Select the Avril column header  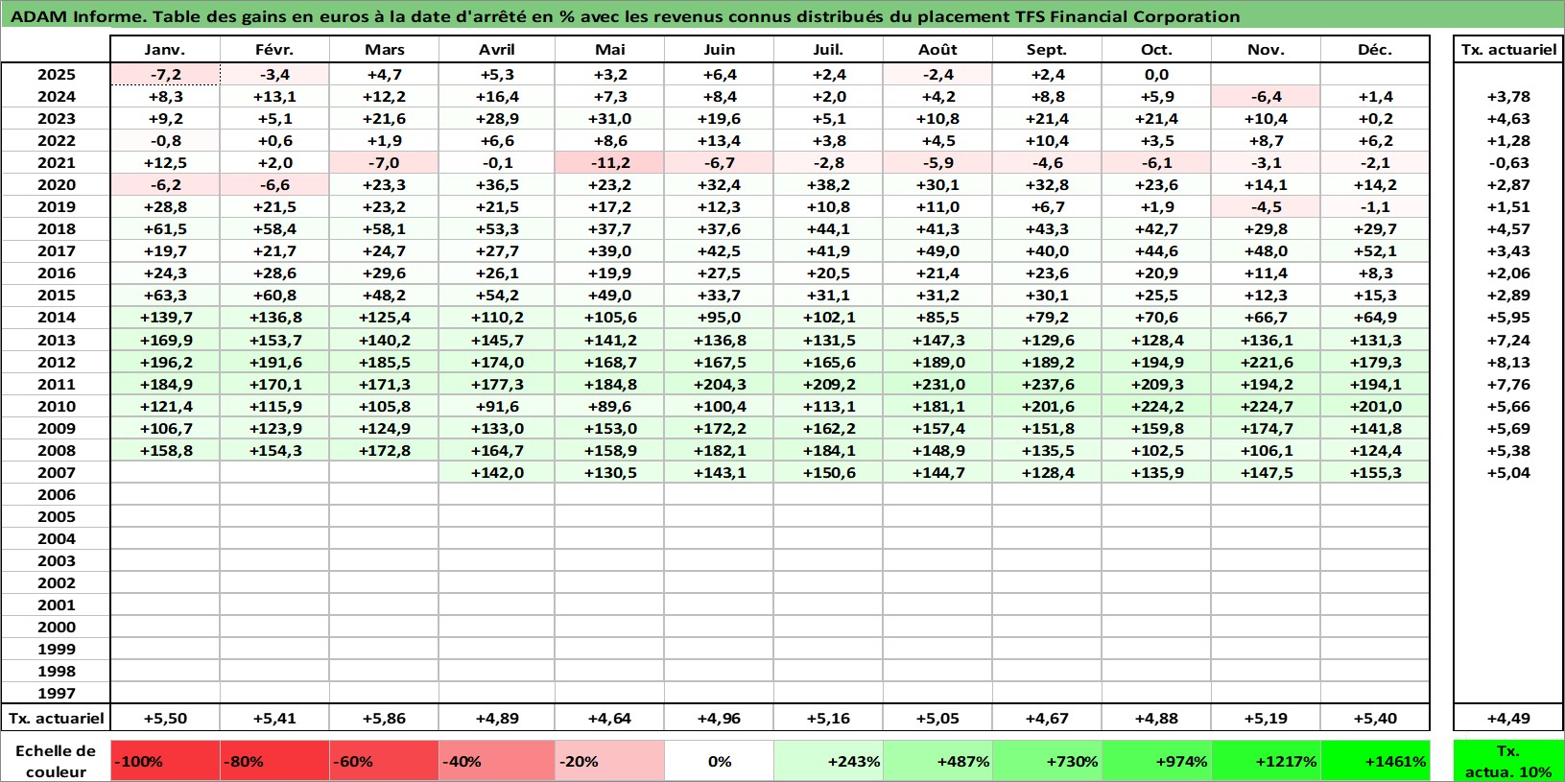click(x=497, y=49)
